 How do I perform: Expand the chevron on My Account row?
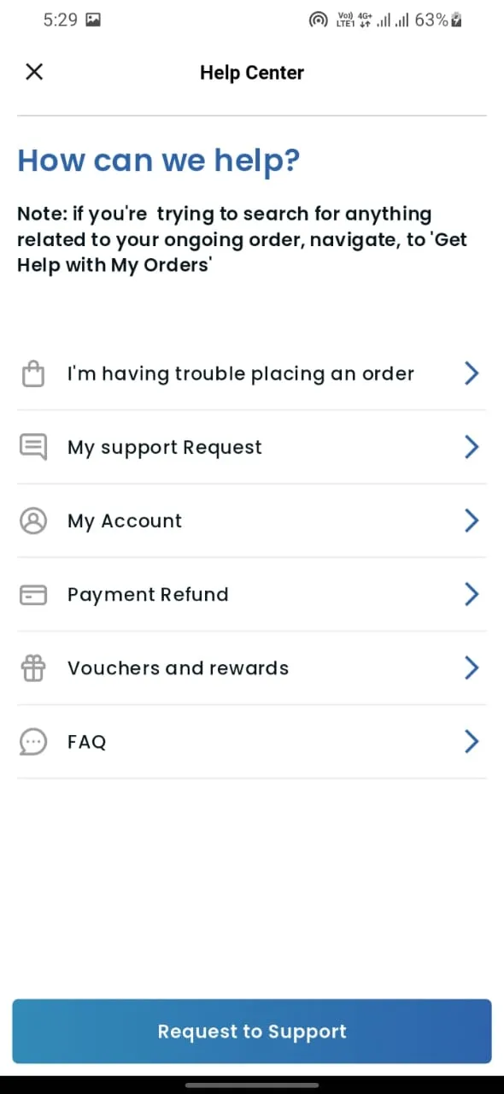(471, 521)
